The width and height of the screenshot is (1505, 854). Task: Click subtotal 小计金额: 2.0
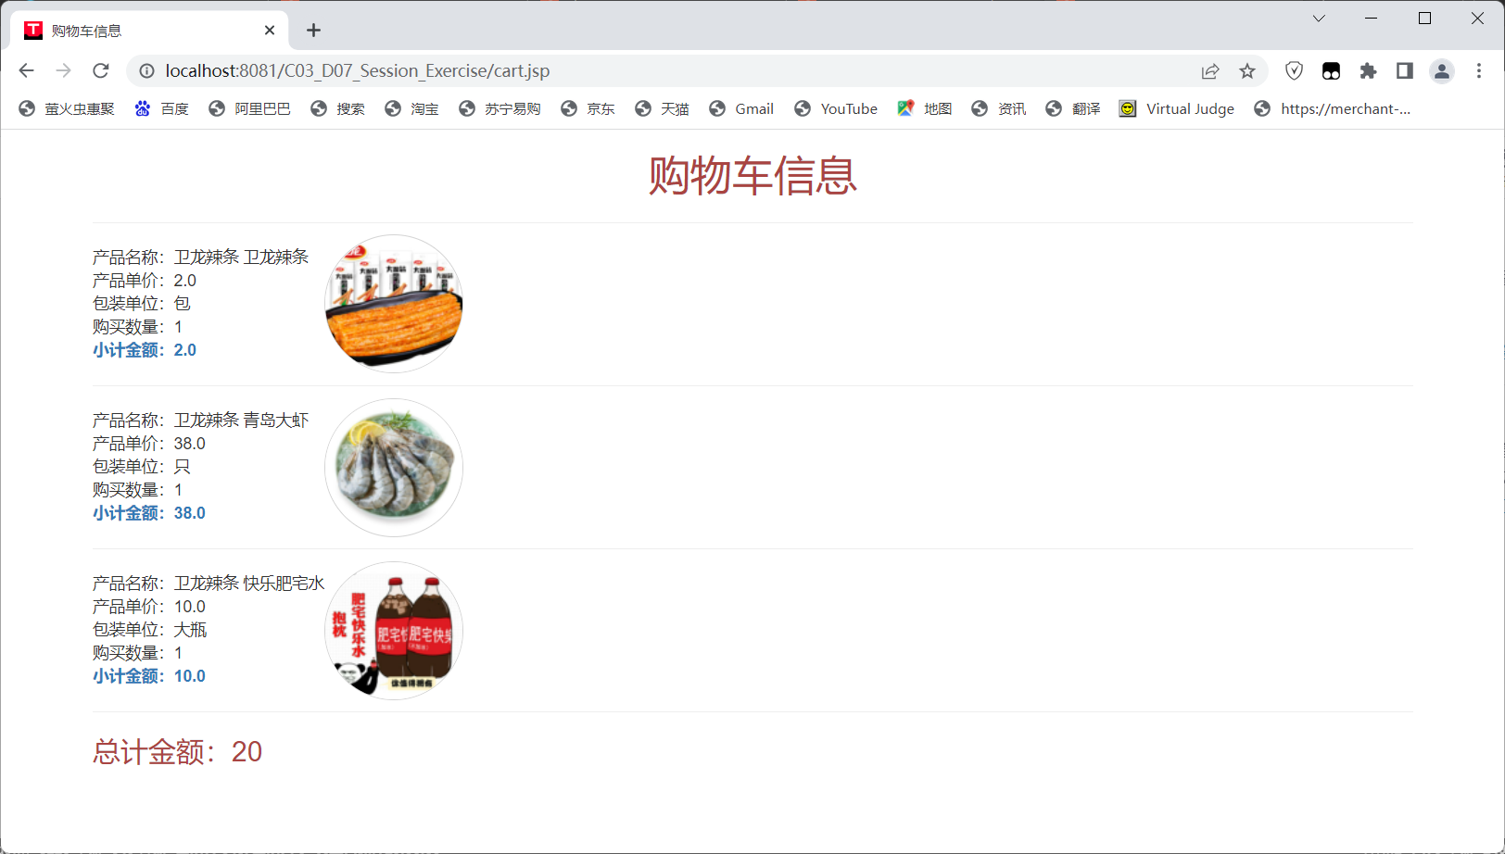pyautogui.click(x=145, y=350)
